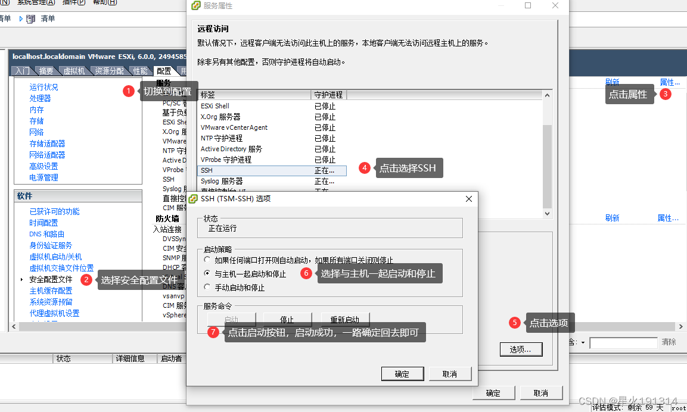Click the 清除 button next to search
This screenshot has height=412, width=687.
pos(669,342)
